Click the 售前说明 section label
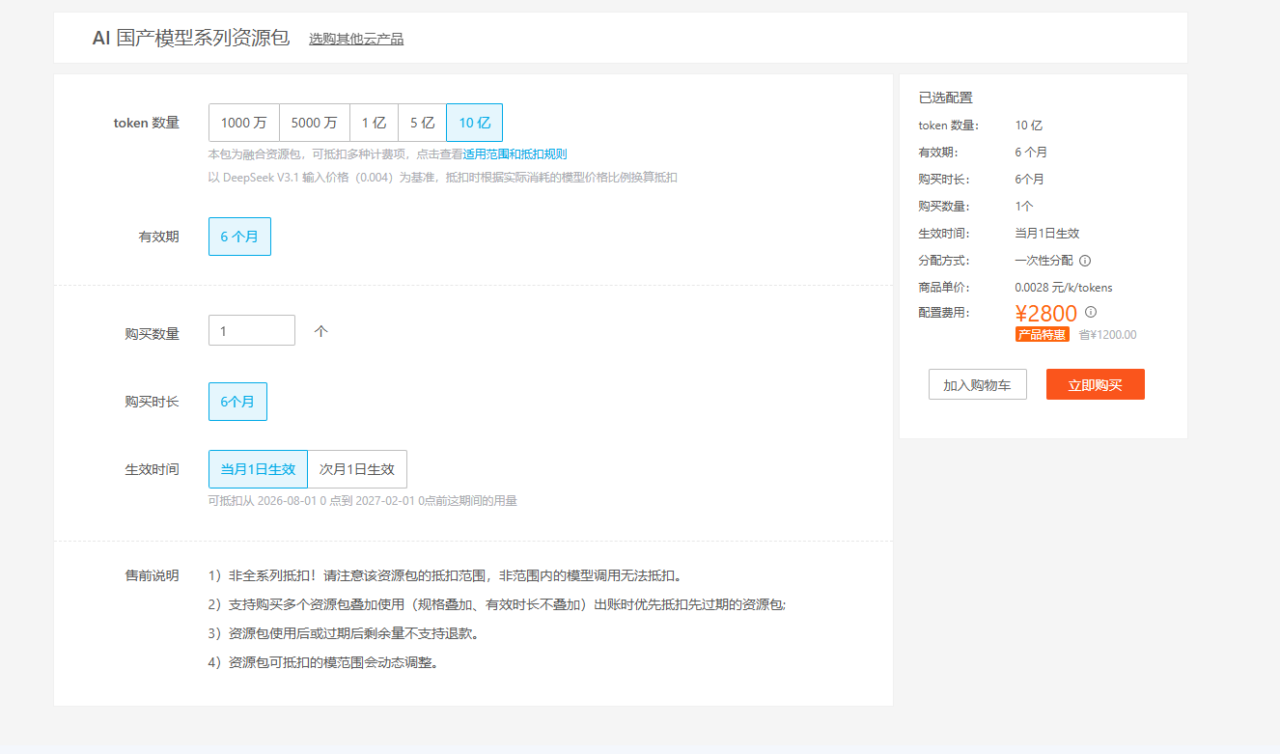Screen dimensions: 1280x754 153,575
